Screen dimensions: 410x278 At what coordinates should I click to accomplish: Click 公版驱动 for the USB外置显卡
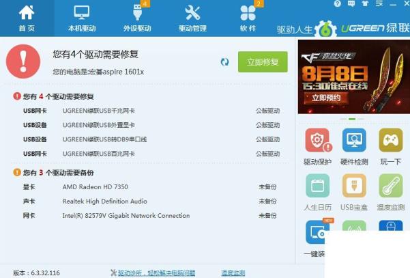click(267, 125)
